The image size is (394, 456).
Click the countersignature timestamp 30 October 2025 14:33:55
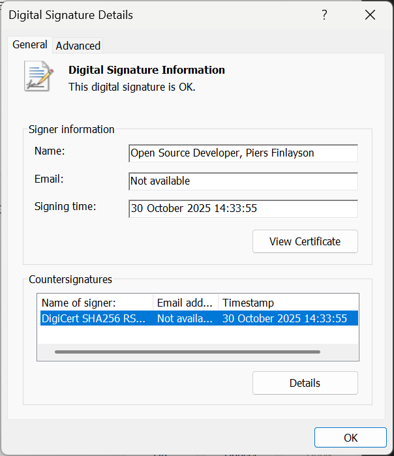[x=284, y=318]
